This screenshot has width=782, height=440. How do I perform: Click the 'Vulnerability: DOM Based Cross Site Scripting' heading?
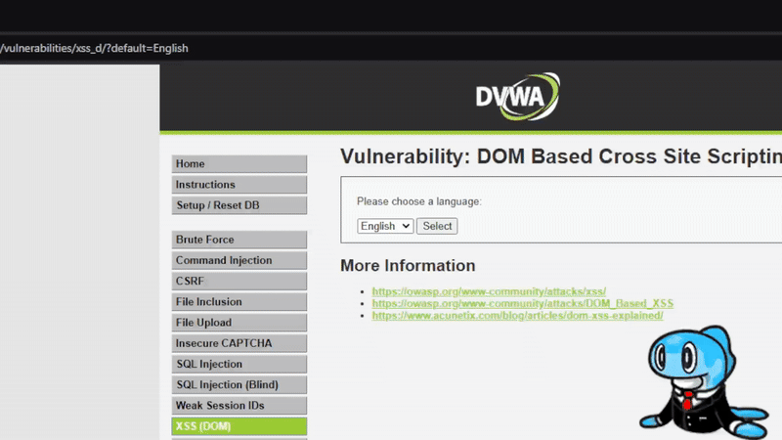point(560,156)
